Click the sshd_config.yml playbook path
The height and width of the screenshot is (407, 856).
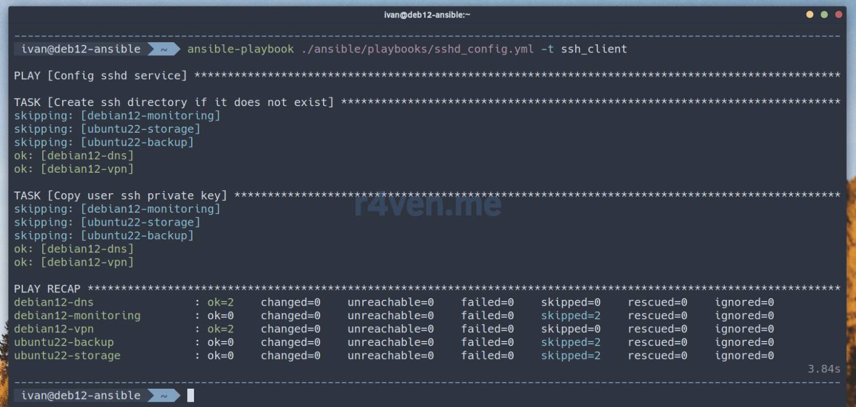pyautogui.click(x=417, y=49)
